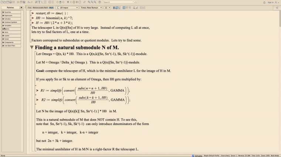Open notifications bell icon
Viewport: 281px width, 157px height.
point(264,2)
